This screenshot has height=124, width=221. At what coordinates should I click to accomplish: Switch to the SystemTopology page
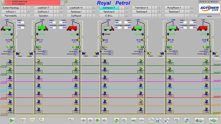(11, 8)
